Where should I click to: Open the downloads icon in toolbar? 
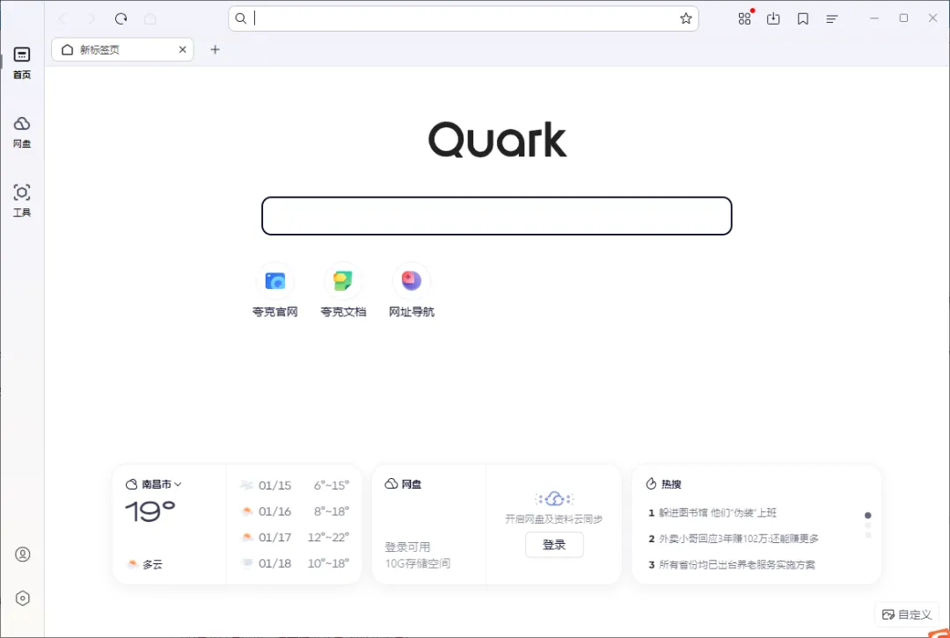[x=773, y=18]
